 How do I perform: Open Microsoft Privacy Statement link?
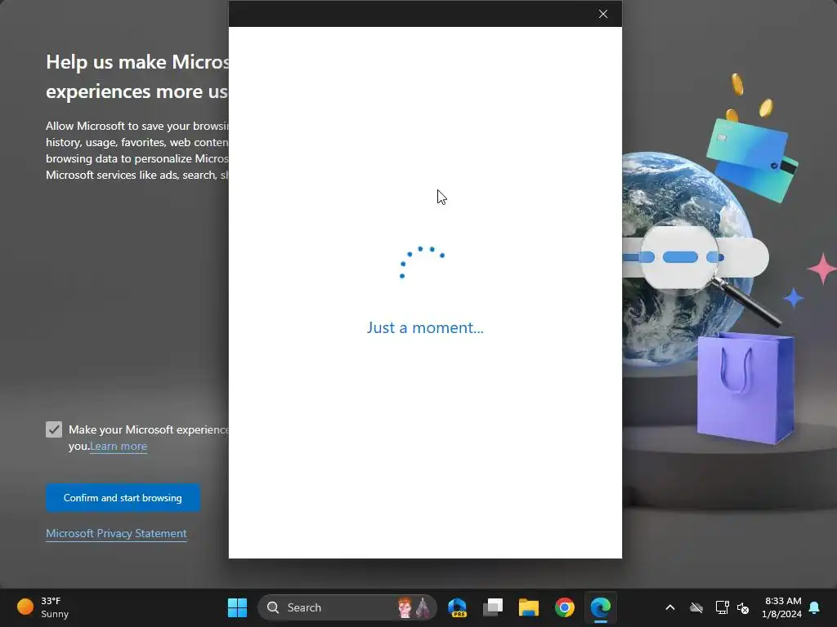click(x=116, y=533)
